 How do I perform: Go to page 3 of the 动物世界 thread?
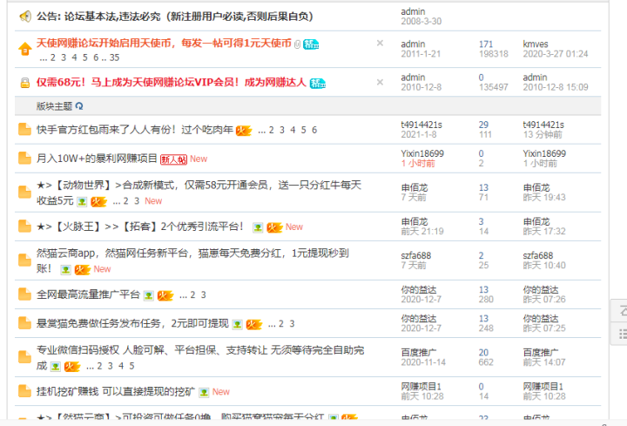click(x=137, y=200)
